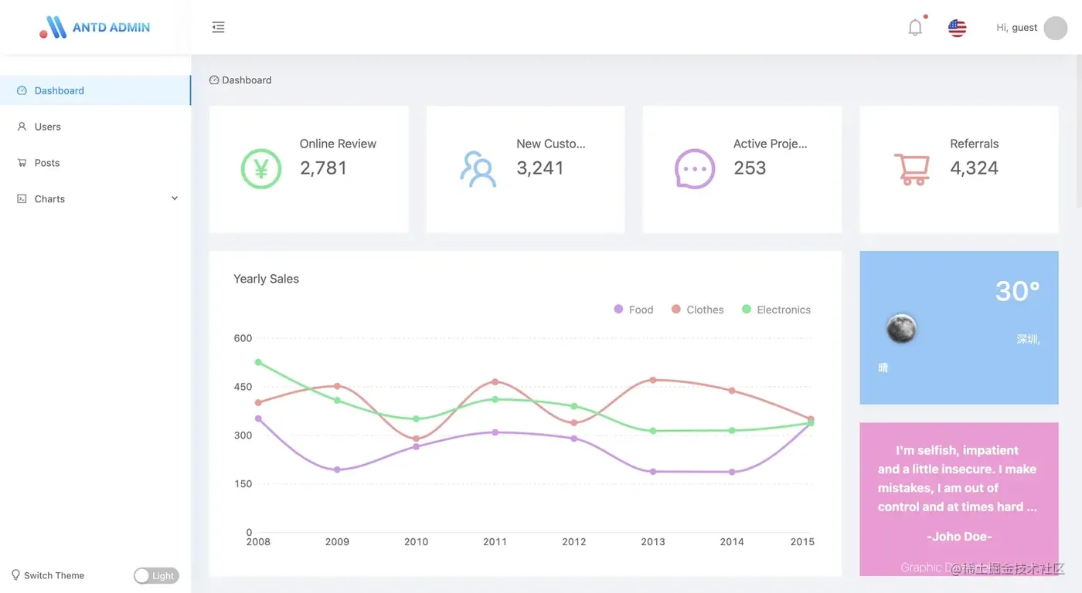Click the Food data point at 2009
This screenshot has width=1082, height=593.
pos(337,469)
